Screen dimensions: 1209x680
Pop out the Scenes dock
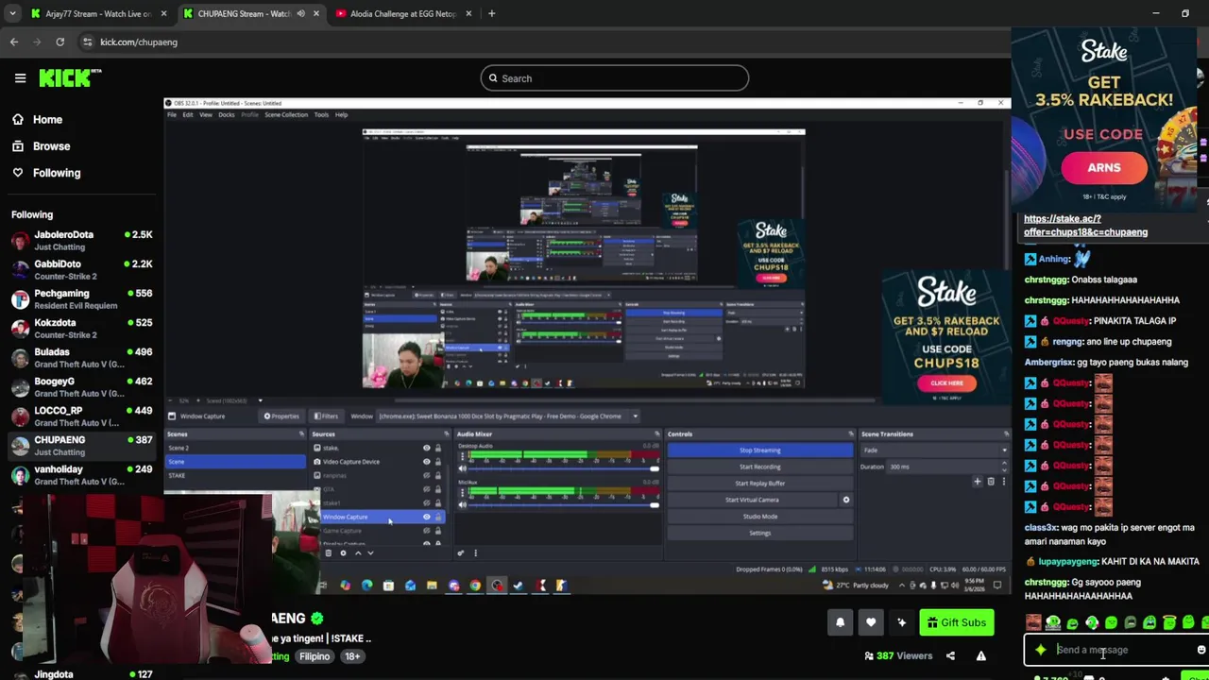pyautogui.click(x=301, y=434)
